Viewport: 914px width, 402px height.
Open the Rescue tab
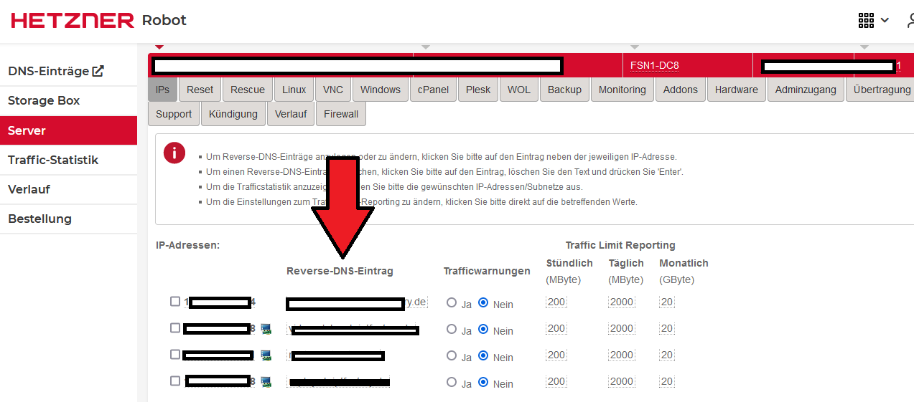pos(248,90)
